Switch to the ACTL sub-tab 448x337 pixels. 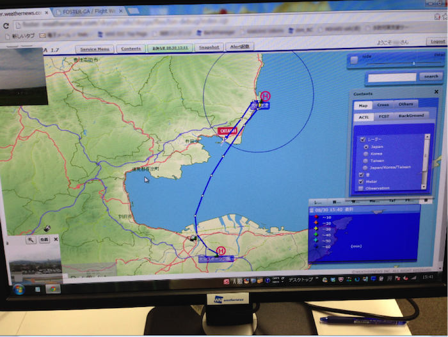pyautogui.click(x=364, y=117)
